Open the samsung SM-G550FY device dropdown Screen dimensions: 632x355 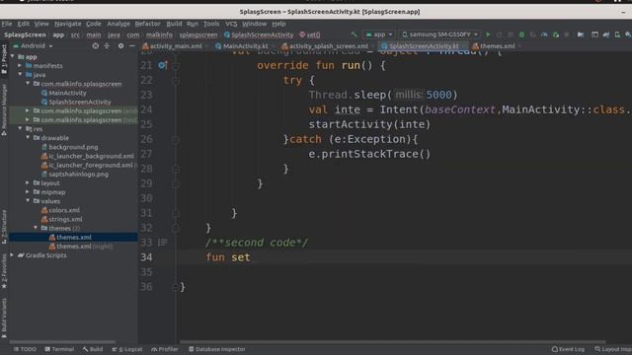coord(439,35)
